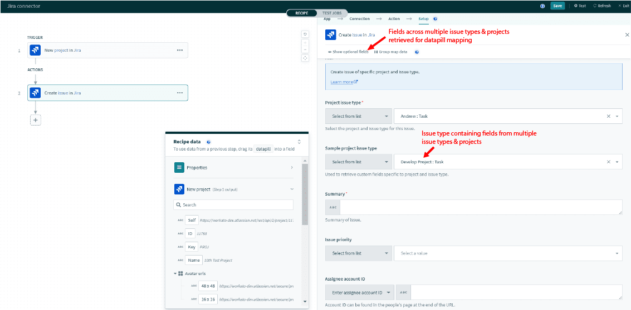The width and height of the screenshot is (631, 310).
Task: Collapse the New project step output
Action: pyautogui.click(x=292, y=189)
